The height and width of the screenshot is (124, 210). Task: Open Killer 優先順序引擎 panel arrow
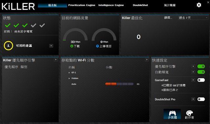point(56,60)
